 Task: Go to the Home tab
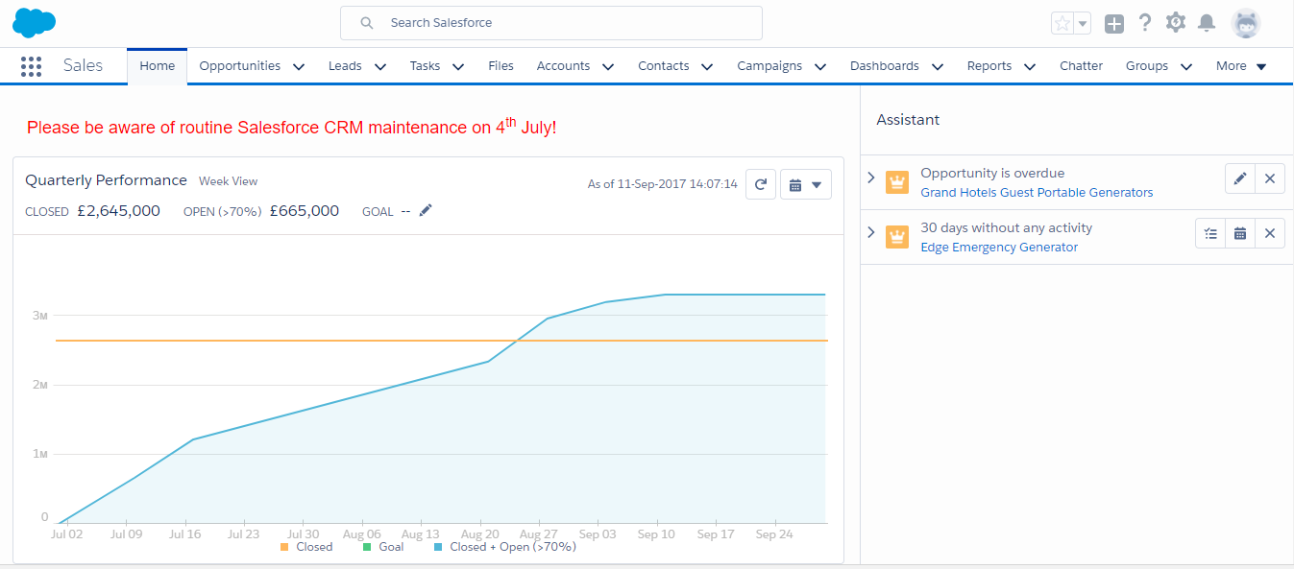pyautogui.click(x=158, y=66)
